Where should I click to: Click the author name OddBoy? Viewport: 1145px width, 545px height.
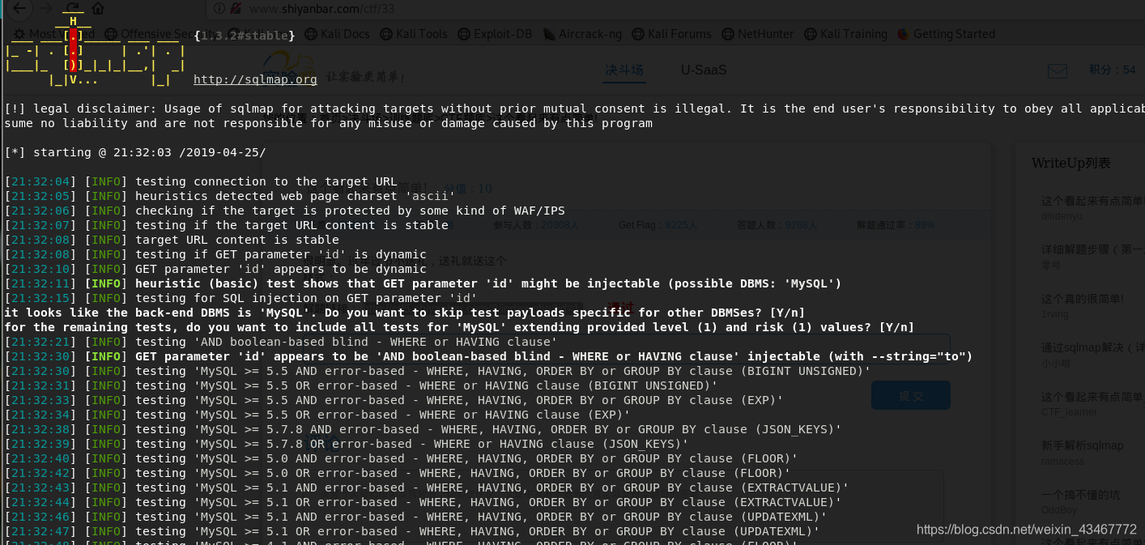tap(1059, 509)
